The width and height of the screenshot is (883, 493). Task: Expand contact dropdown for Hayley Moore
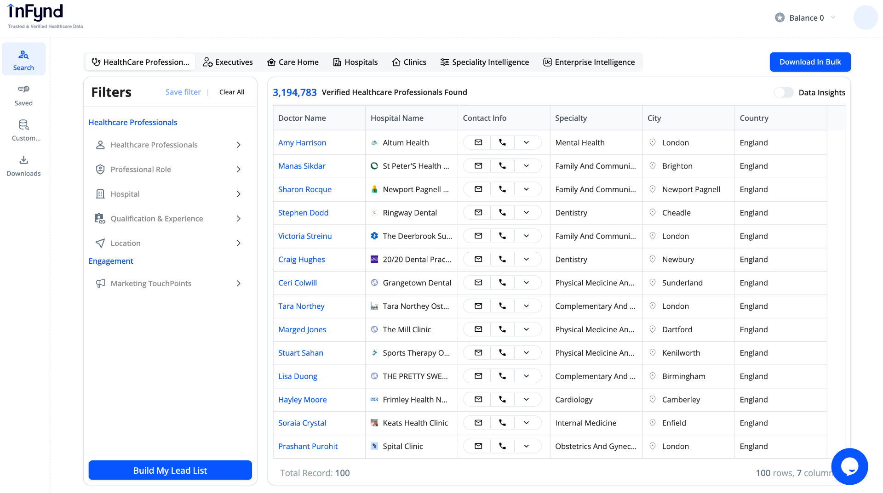[526, 400]
